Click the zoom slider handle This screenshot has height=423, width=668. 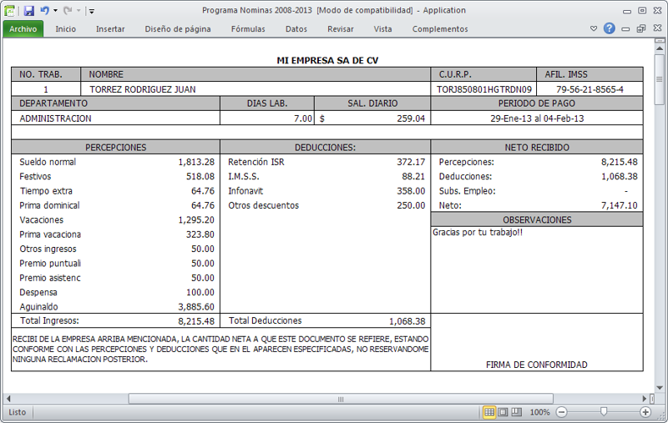(x=604, y=412)
